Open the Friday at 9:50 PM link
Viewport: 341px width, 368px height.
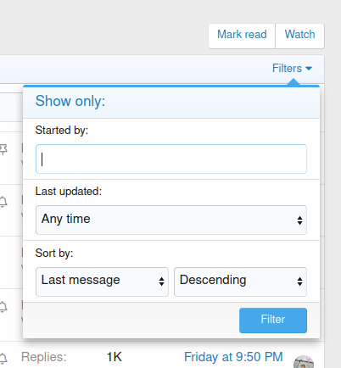click(x=233, y=357)
